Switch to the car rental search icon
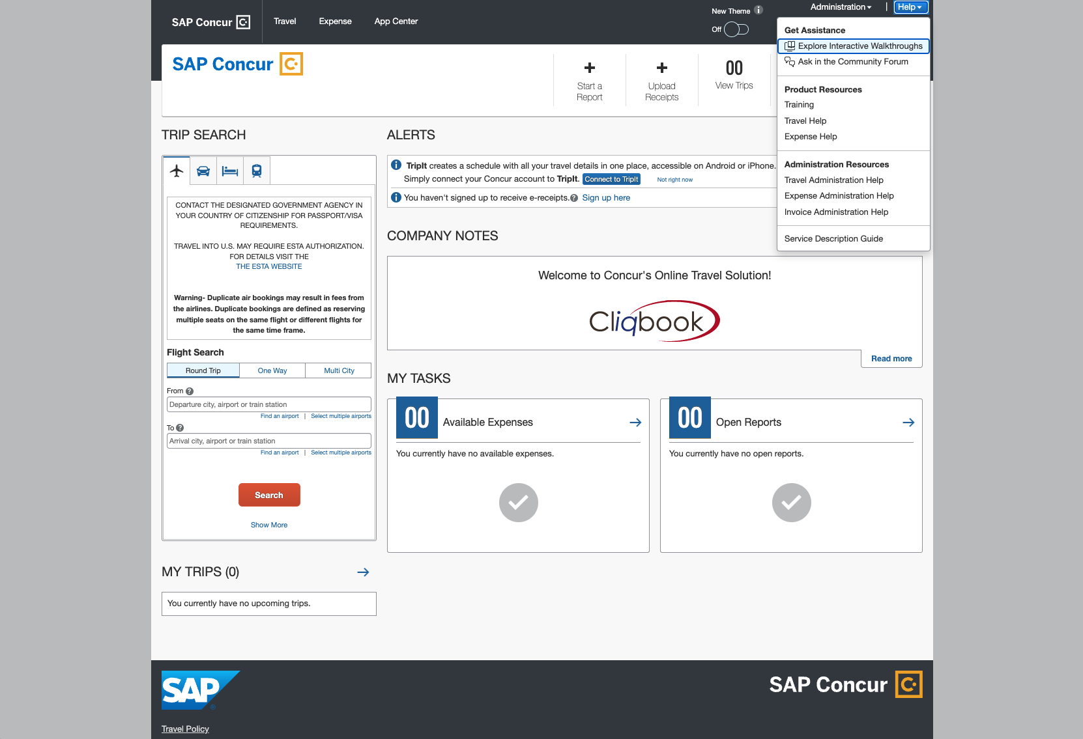The height and width of the screenshot is (739, 1083). [203, 171]
